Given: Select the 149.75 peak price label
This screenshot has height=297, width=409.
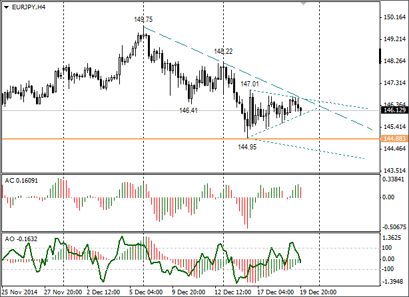Looking at the screenshot, I should [x=143, y=19].
